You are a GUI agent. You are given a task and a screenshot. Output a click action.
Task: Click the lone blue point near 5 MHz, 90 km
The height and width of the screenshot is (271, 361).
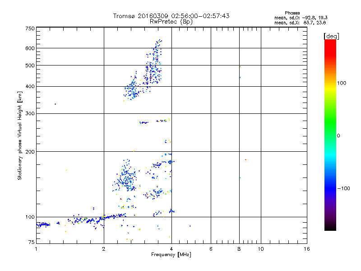point(190,226)
